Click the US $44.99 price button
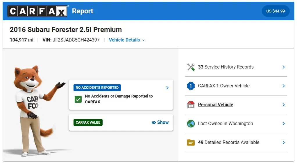 (275, 11)
